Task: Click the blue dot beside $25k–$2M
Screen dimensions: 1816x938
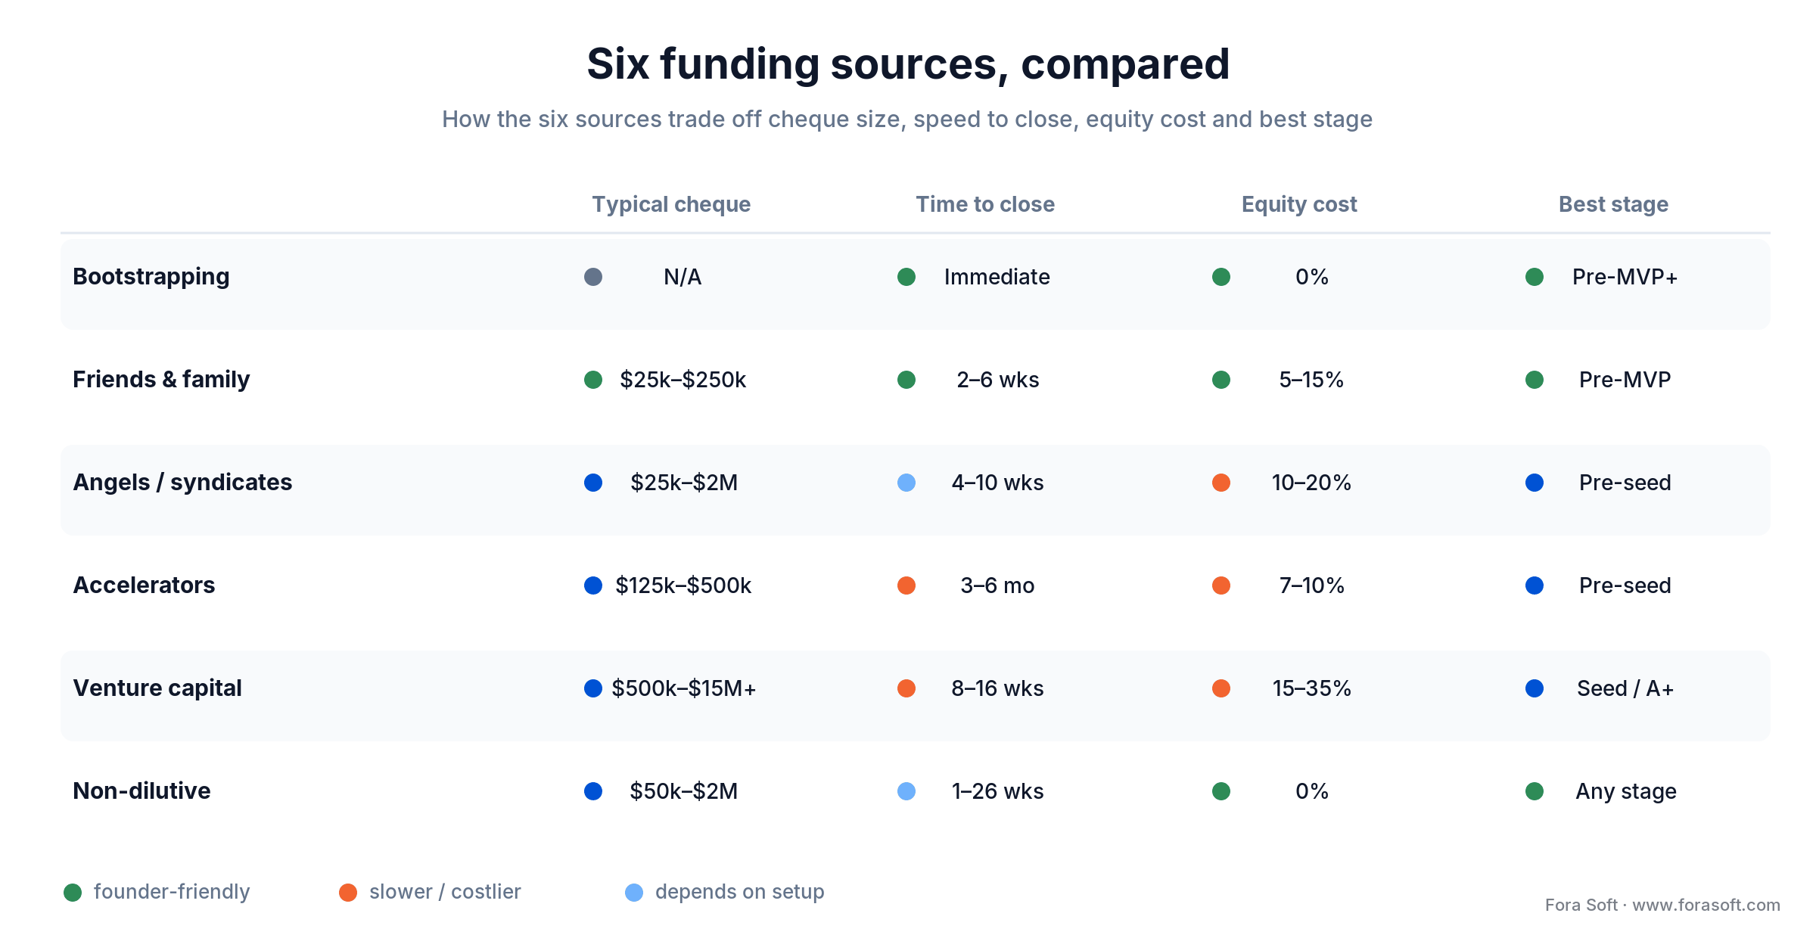Action: click(x=593, y=483)
